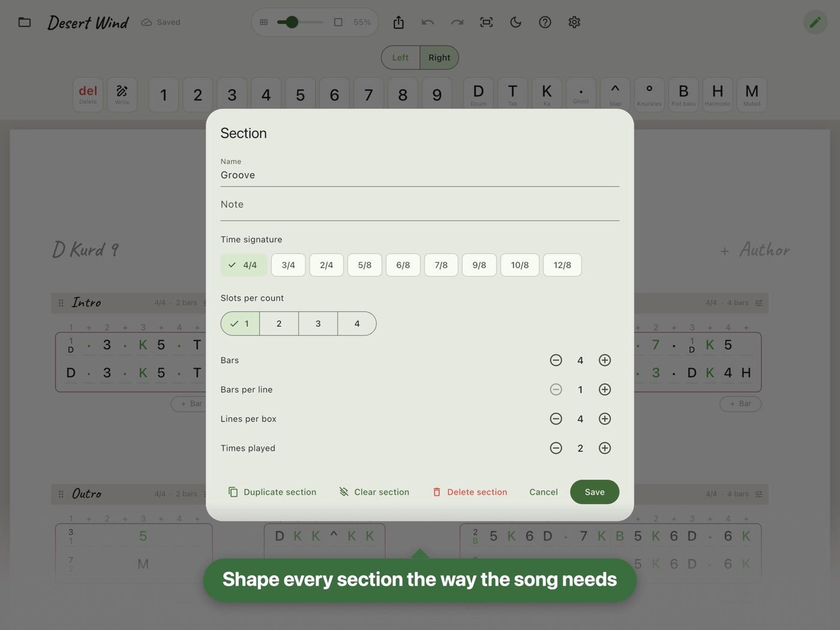Select the Ghost note key

click(x=581, y=94)
